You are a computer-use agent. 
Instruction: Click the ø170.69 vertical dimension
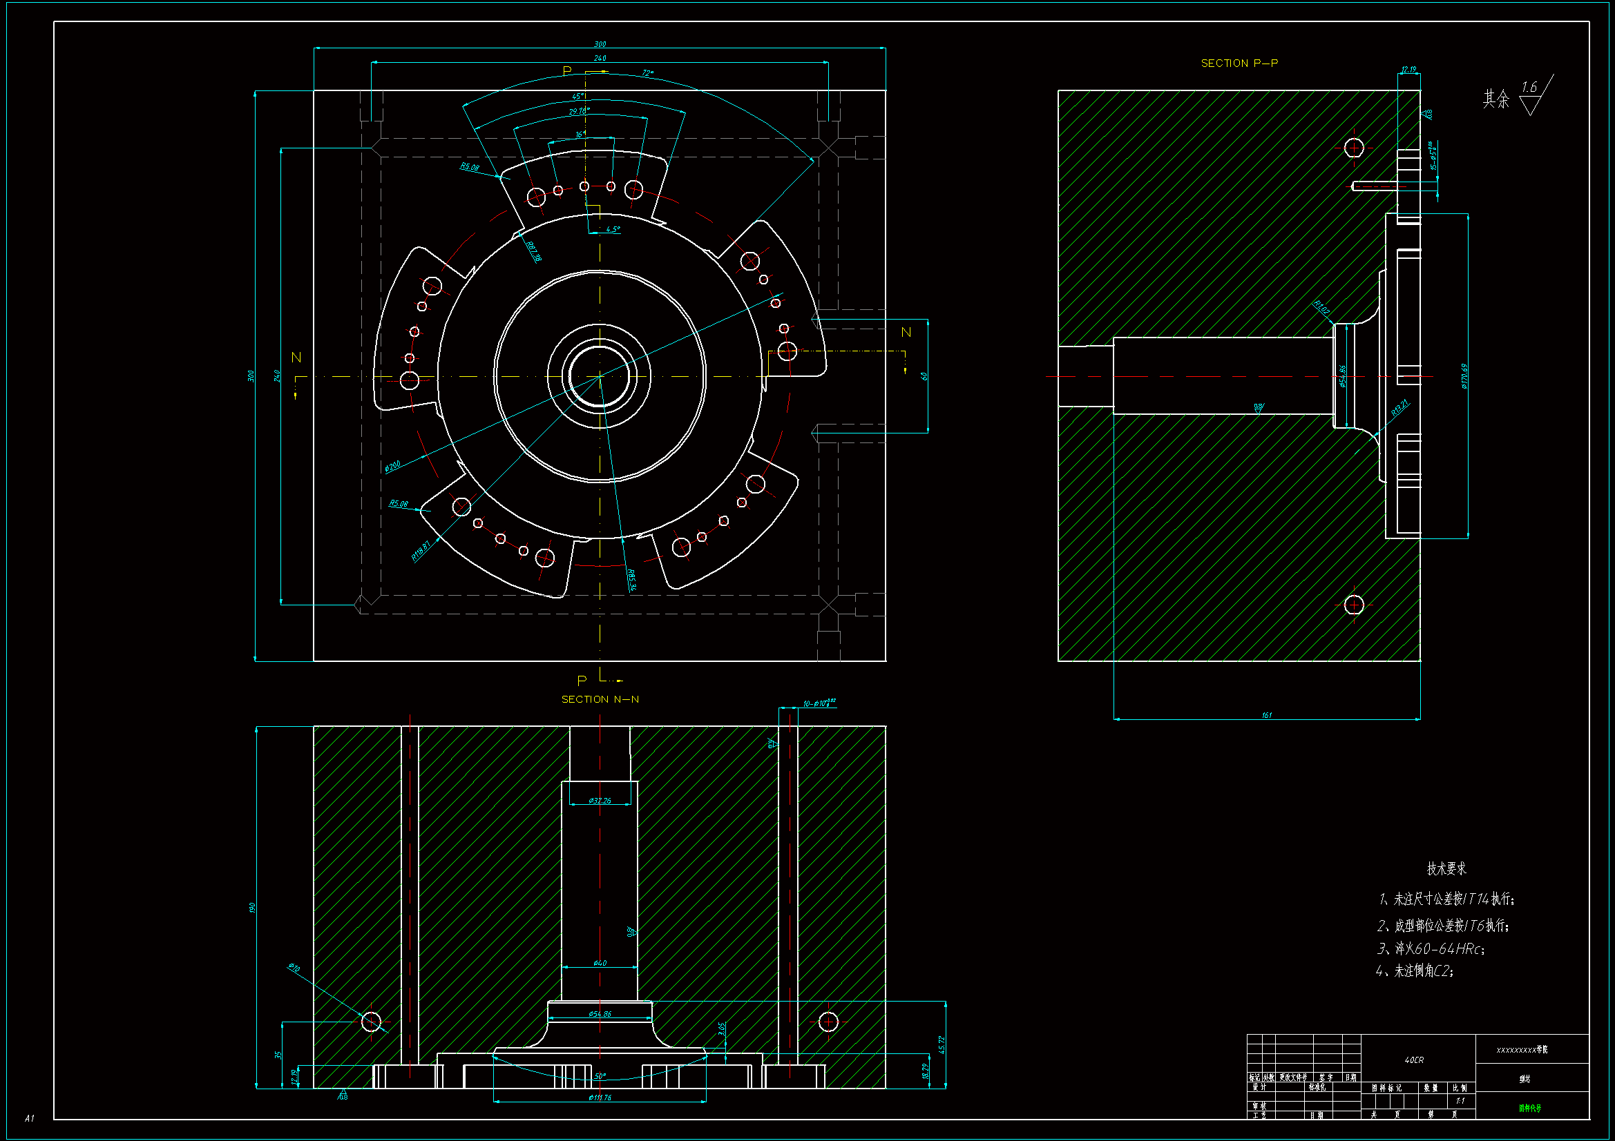[x=1464, y=376]
